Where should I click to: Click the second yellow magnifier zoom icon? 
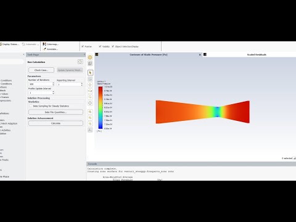coord(90,118)
